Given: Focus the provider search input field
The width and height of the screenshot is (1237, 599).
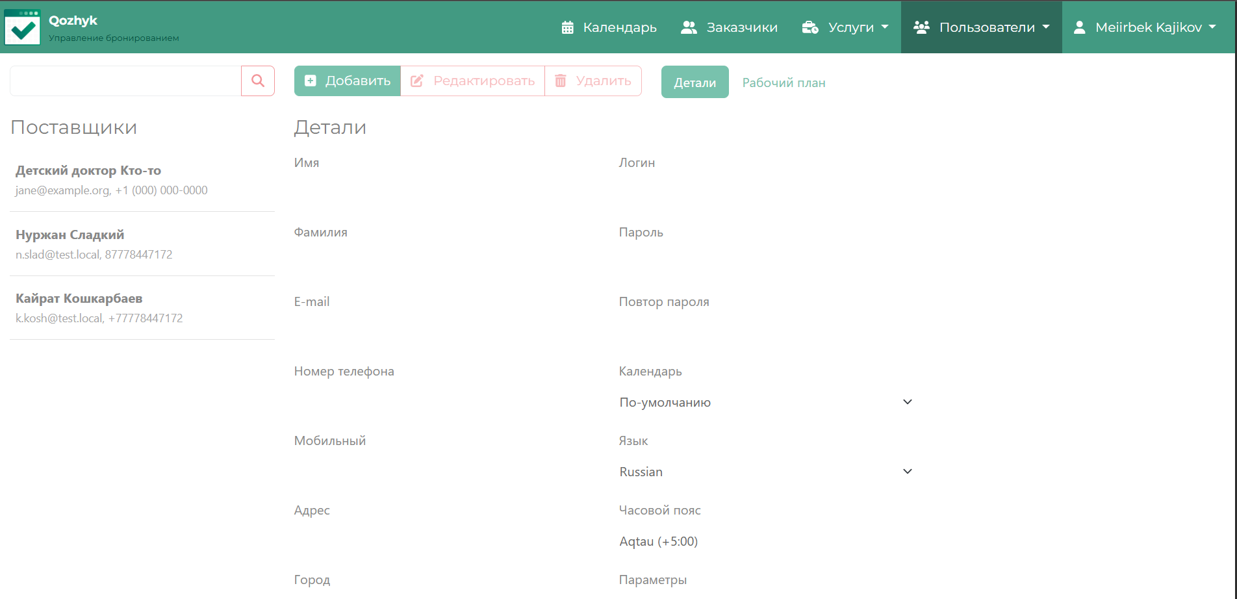Looking at the screenshot, I should [x=125, y=81].
